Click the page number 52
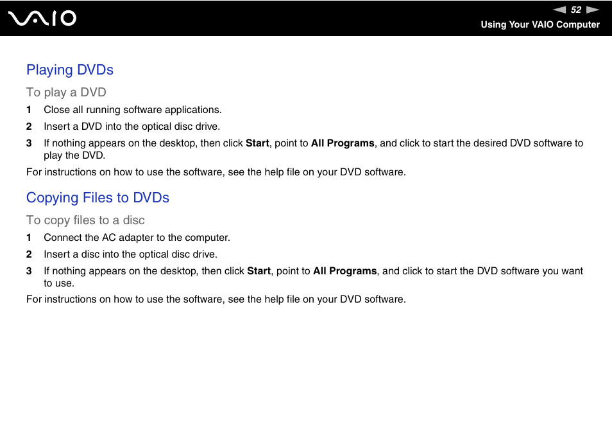This screenshot has height=433, width=612. 576,10
